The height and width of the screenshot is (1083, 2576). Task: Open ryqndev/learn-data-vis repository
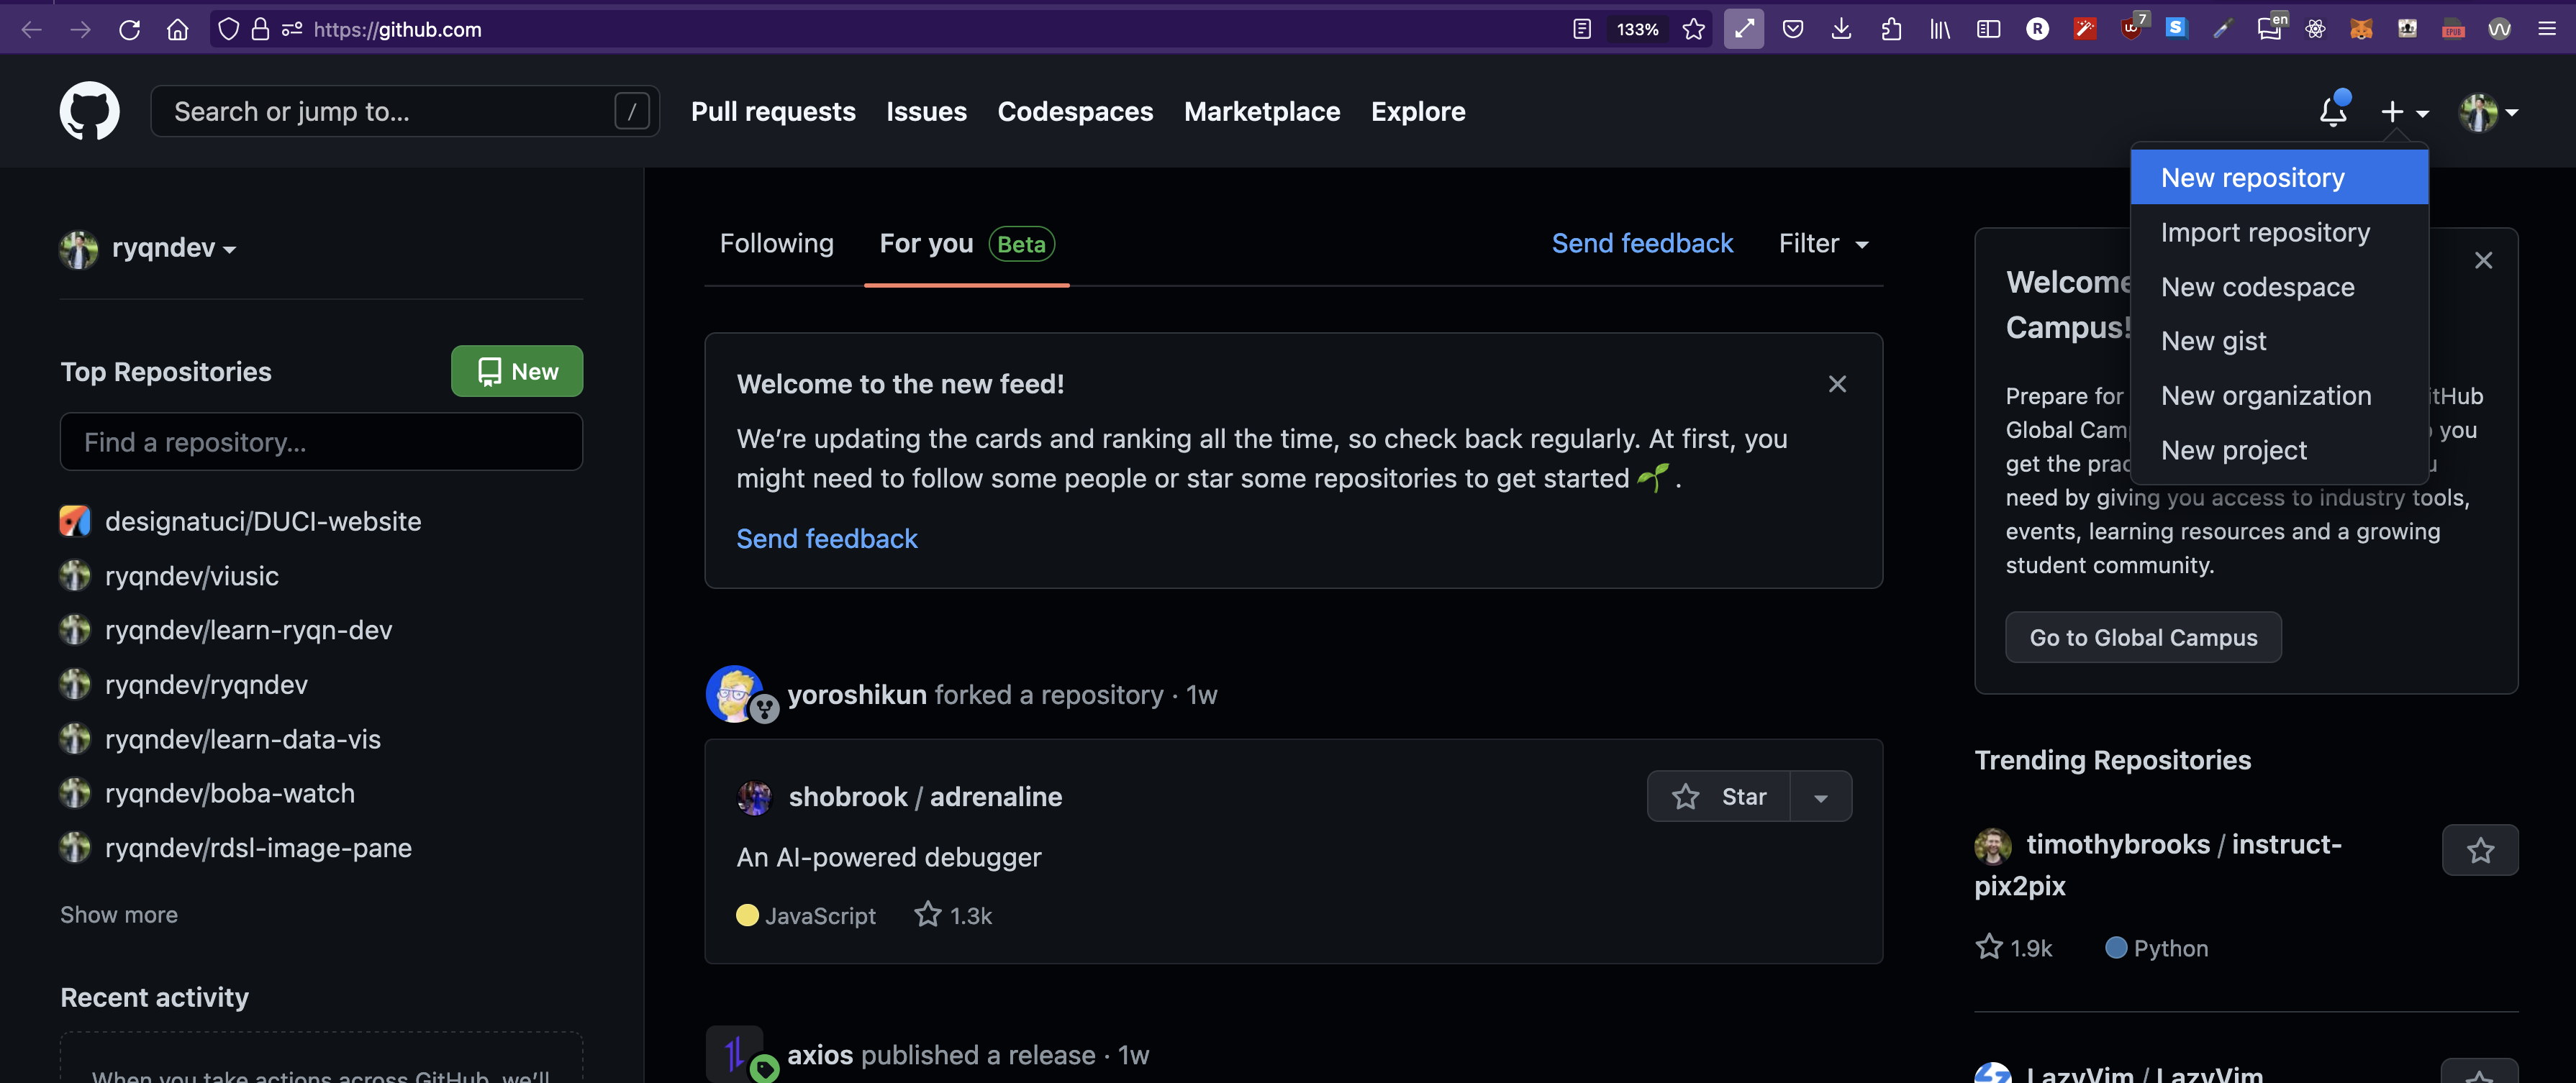[243, 739]
